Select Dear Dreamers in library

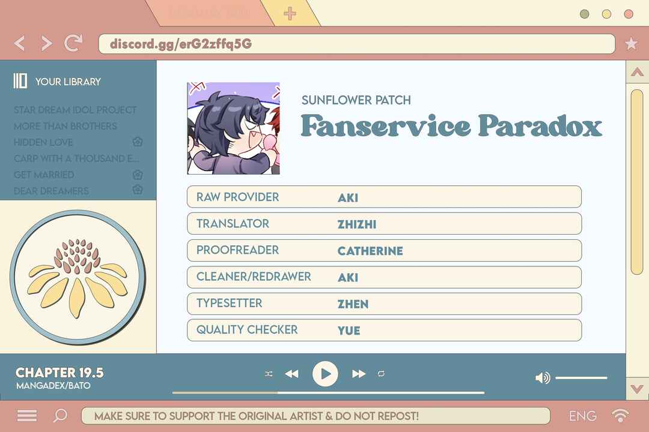click(x=51, y=191)
